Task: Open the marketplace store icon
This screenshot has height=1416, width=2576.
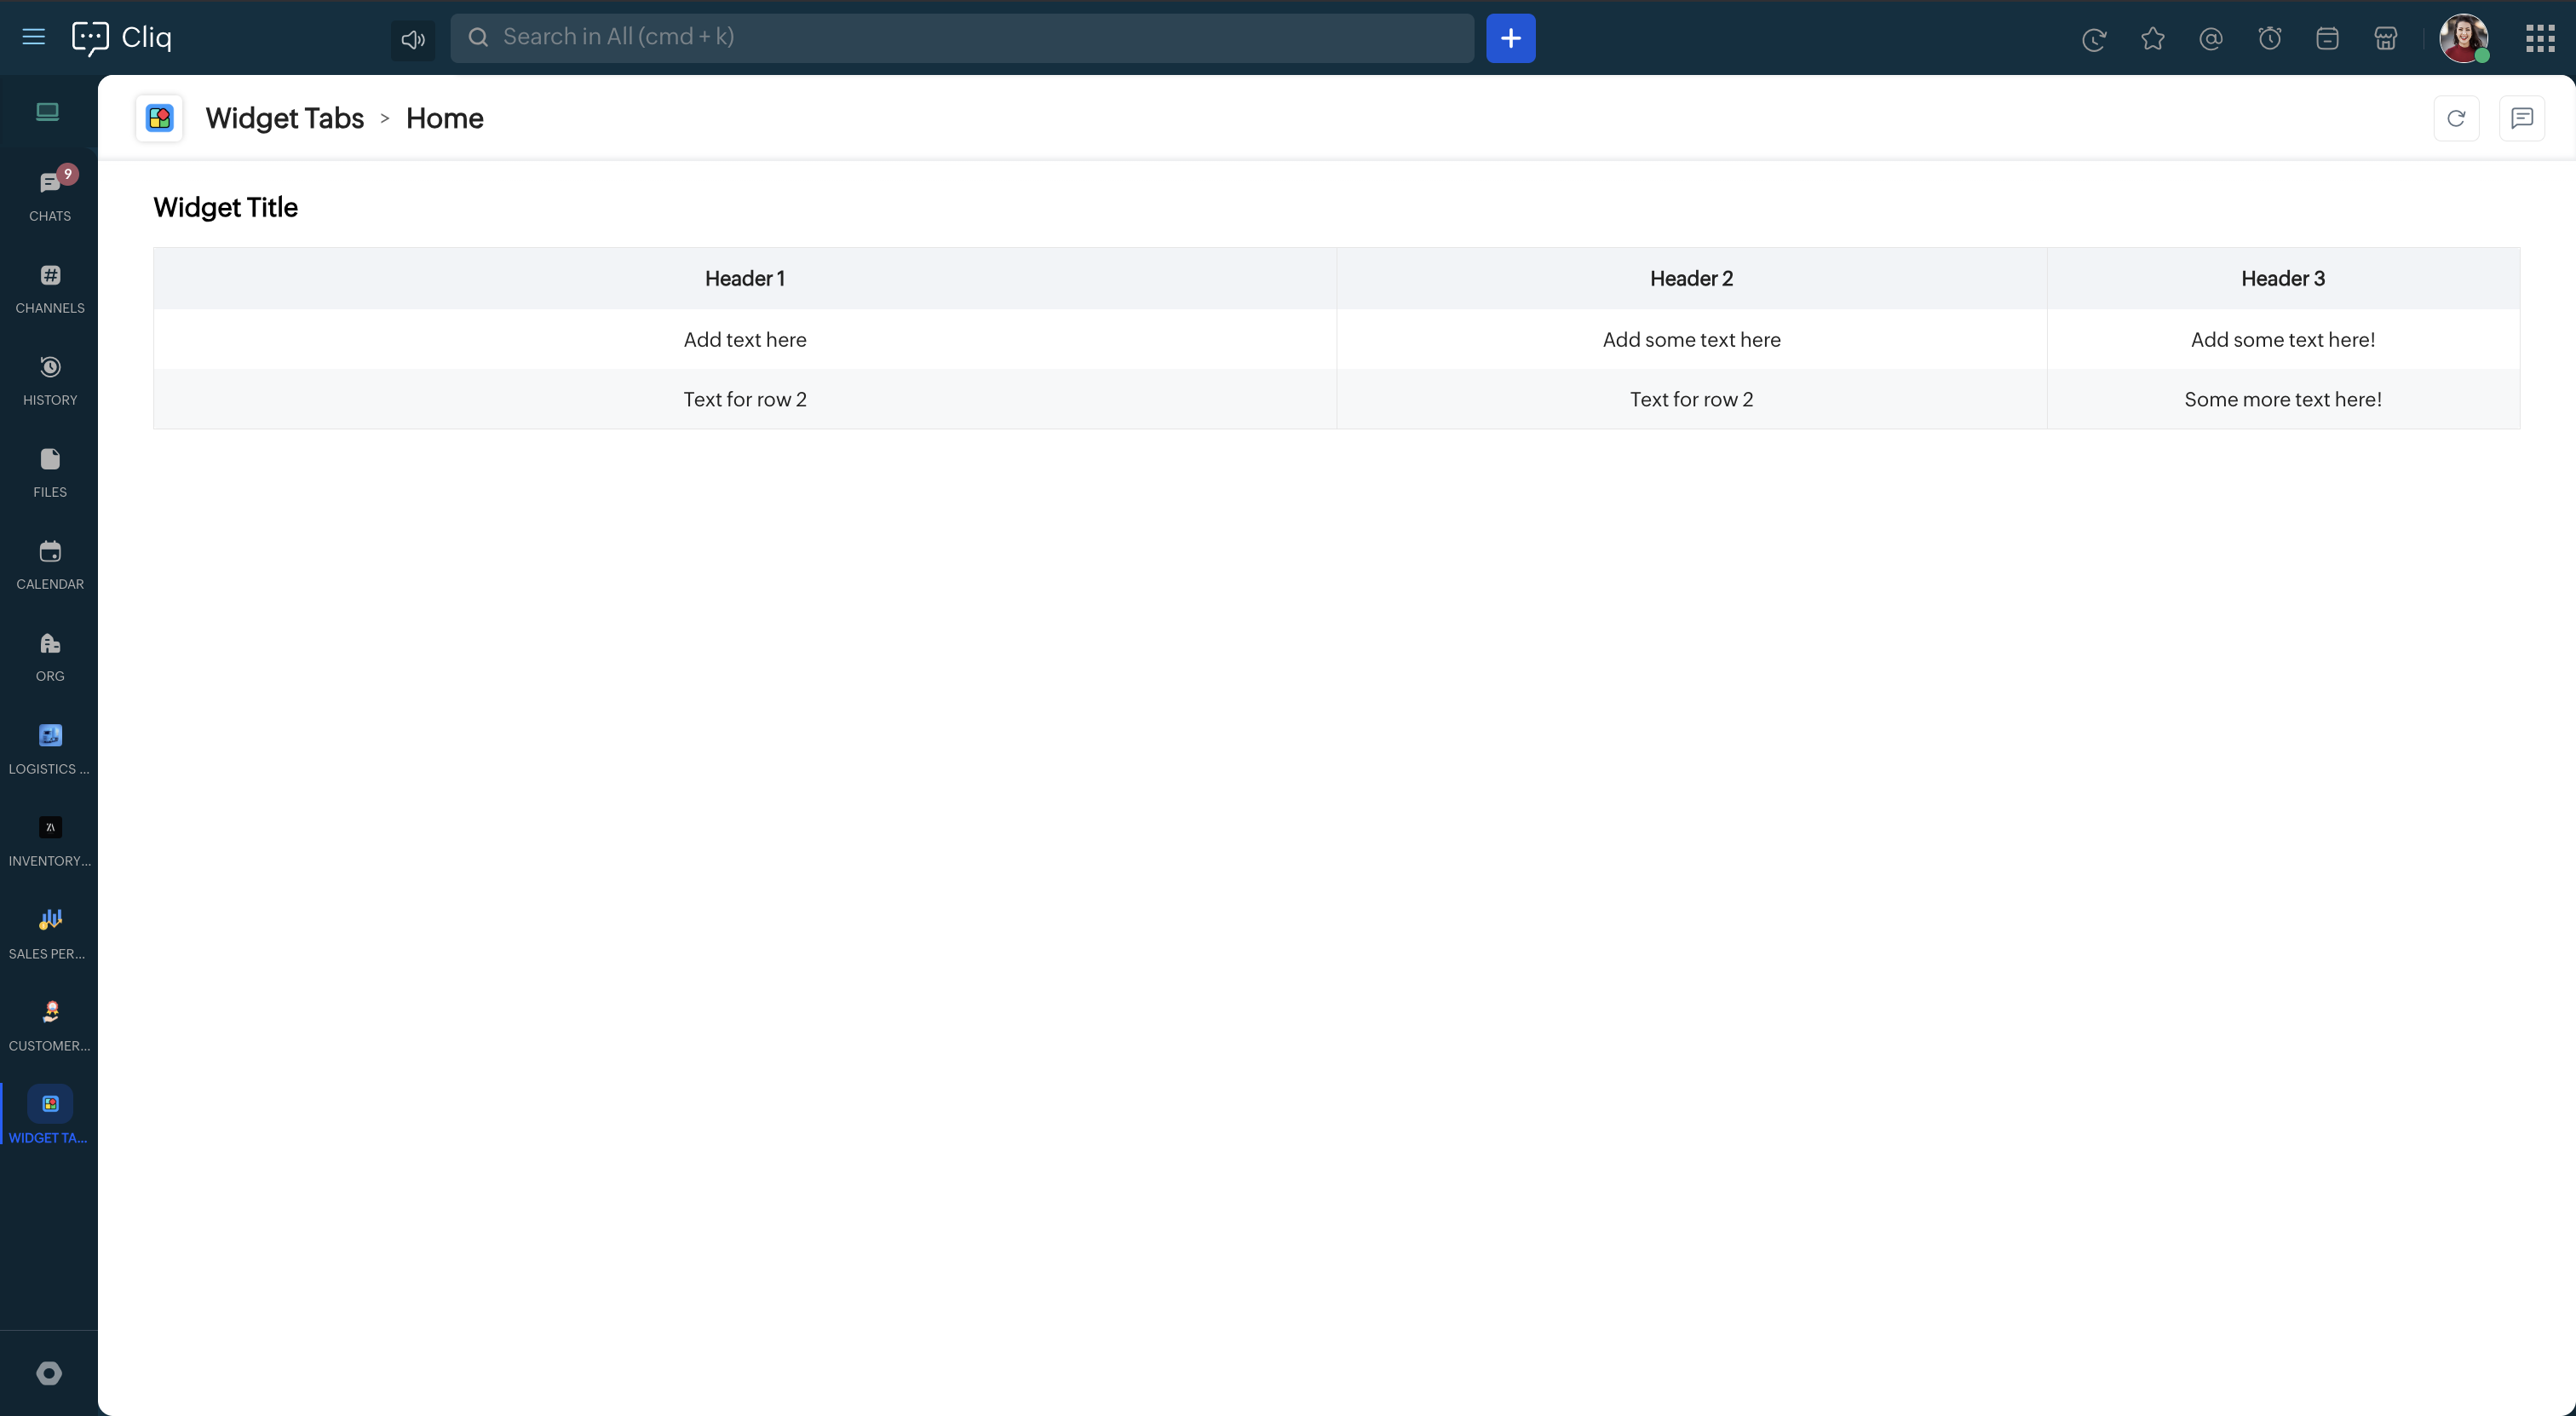Action: click(x=2385, y=39)
